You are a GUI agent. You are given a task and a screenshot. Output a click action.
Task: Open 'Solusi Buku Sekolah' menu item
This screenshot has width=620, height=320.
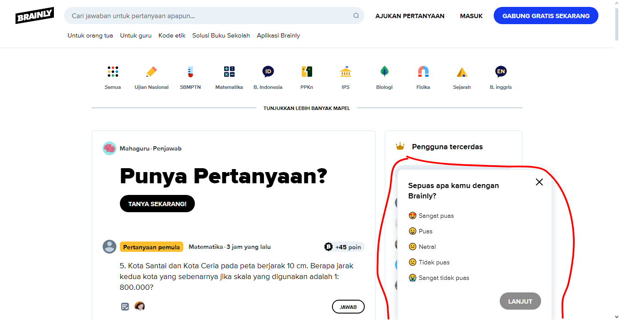click(221, 36)
